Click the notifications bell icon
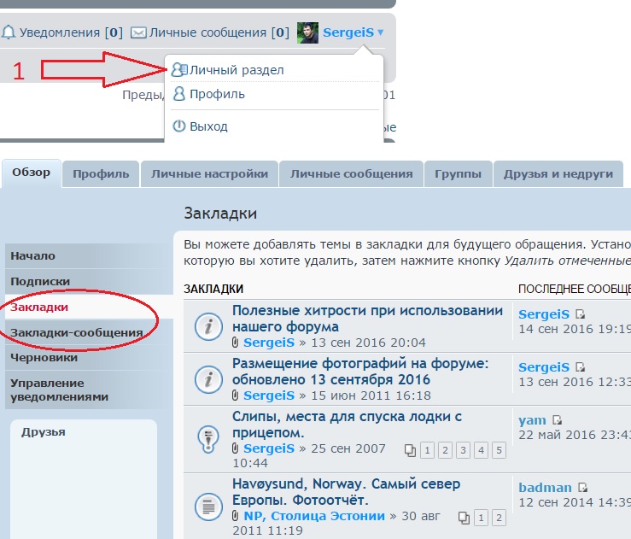 pos(9,32)
